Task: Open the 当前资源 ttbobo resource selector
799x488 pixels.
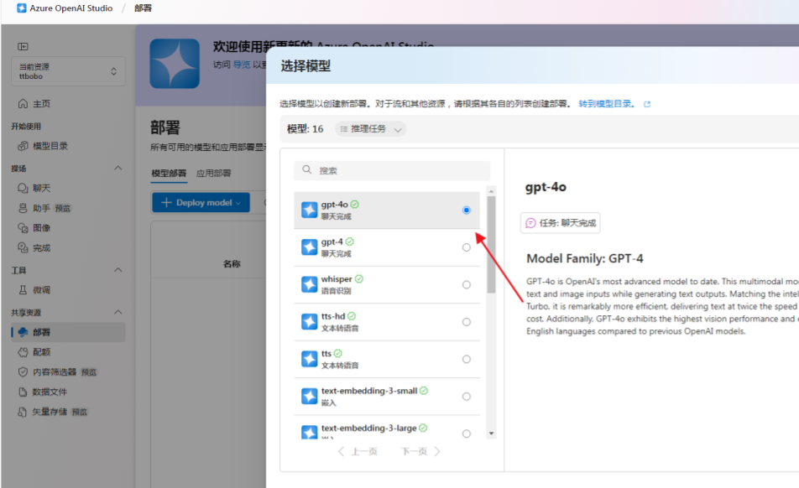Action: pos(67,71)
